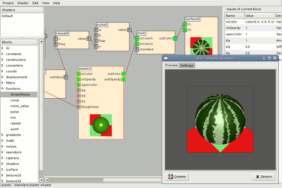Click the a input port of pulse0
This screenshot has width=282, height=188.
click(x=96, y=30)
